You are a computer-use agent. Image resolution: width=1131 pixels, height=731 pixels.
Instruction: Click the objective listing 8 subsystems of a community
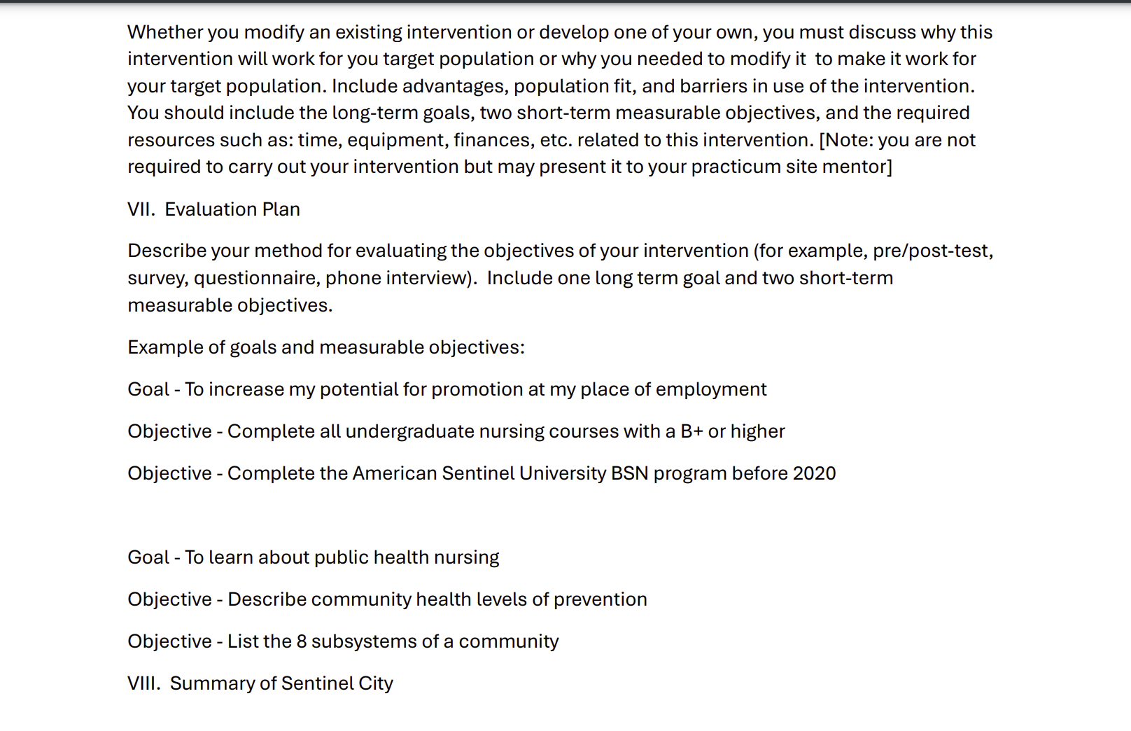343,641
